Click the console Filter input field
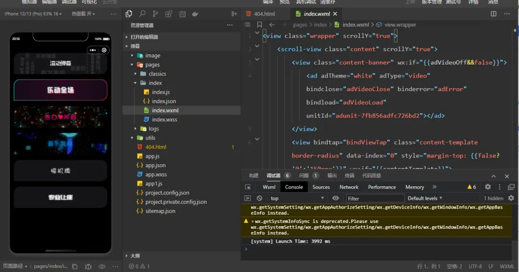The image size is (519, 272). click(x=375, y=198)
